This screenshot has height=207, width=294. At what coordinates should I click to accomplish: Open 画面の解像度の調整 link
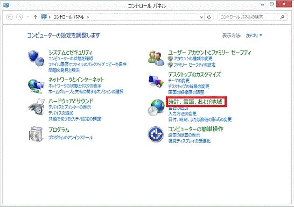[186, 92]
